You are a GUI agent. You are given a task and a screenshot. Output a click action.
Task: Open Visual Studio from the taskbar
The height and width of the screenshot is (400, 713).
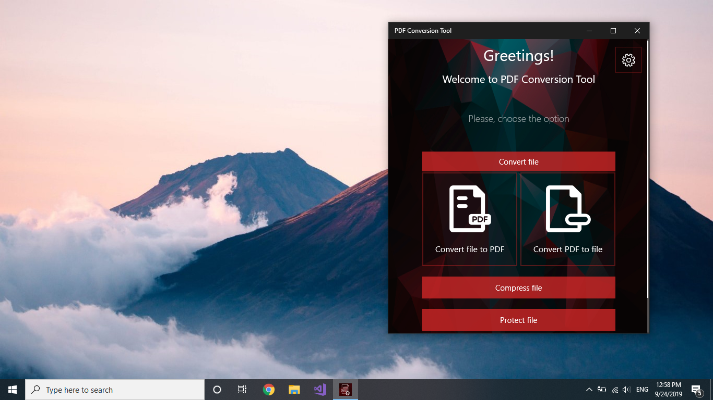[319, 389]
